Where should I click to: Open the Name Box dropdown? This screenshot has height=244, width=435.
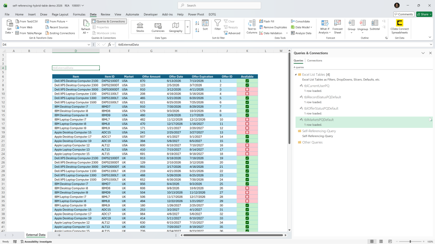coord(88,44)
